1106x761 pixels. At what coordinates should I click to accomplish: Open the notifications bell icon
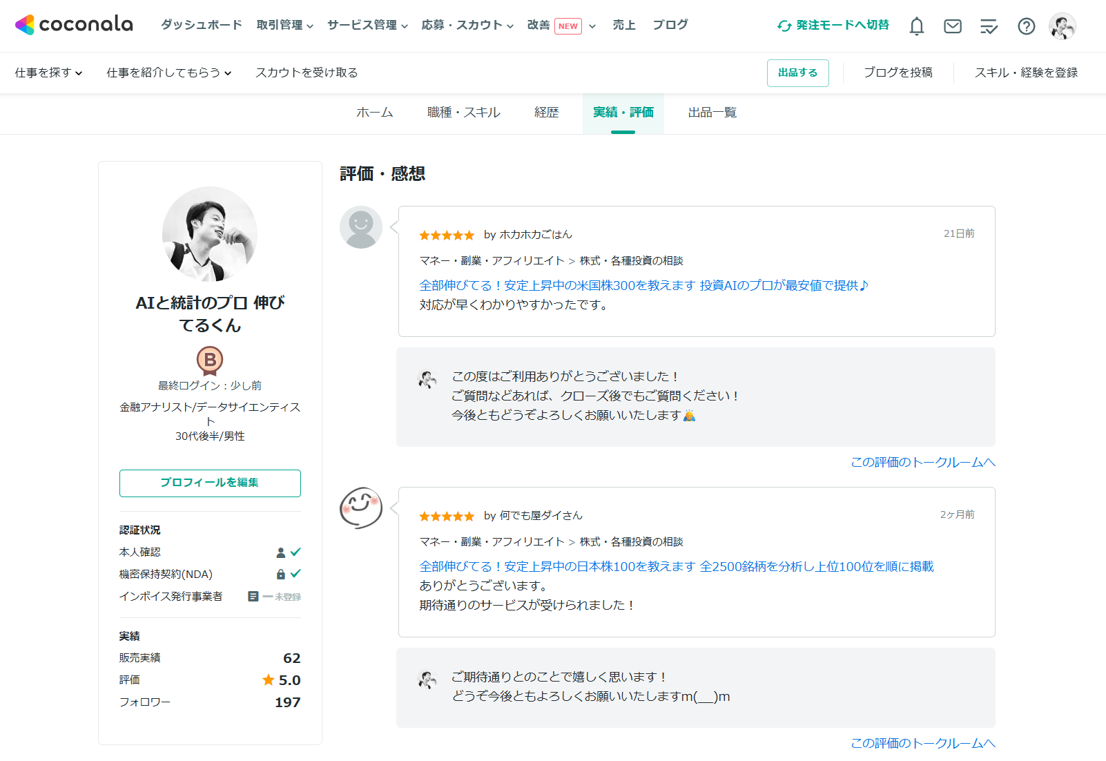click(917, 26)
